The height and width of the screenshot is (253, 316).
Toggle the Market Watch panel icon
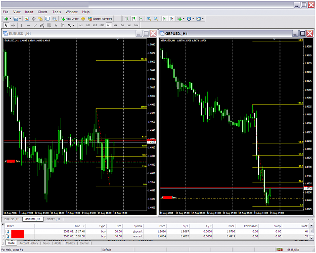point(27,19)
